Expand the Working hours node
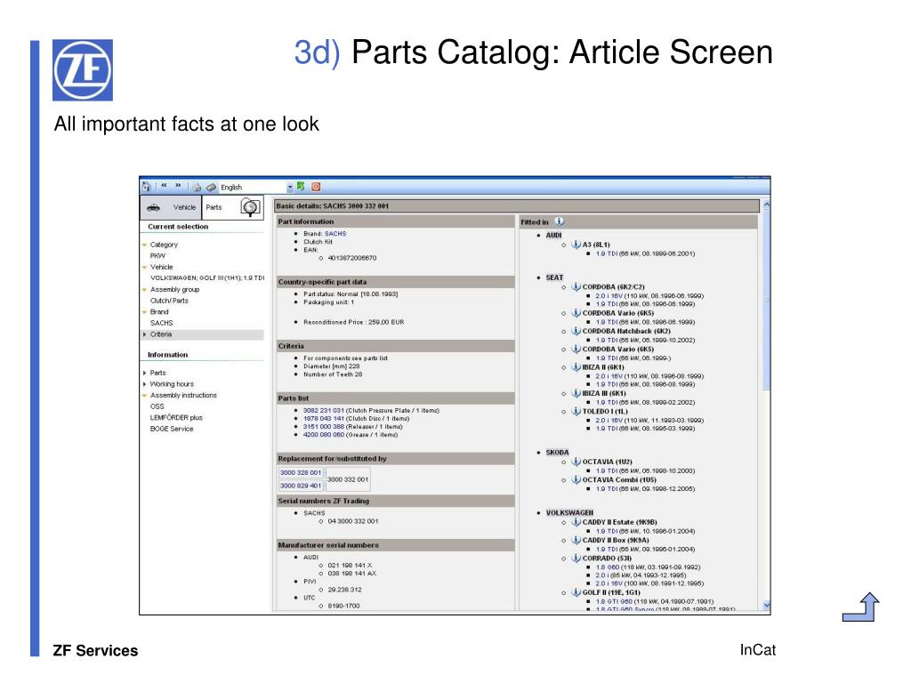Screen dimensions: 911x683 coord(144,384)
